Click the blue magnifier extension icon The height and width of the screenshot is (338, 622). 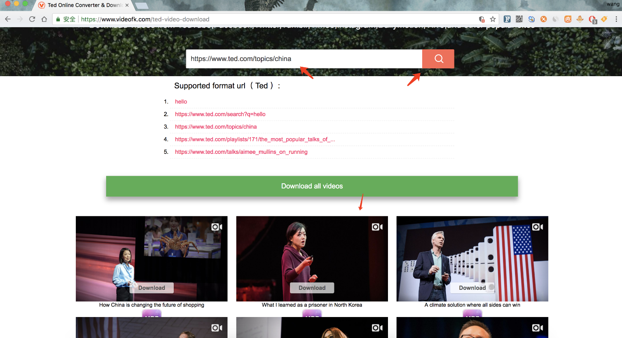[x=531, y=19]
